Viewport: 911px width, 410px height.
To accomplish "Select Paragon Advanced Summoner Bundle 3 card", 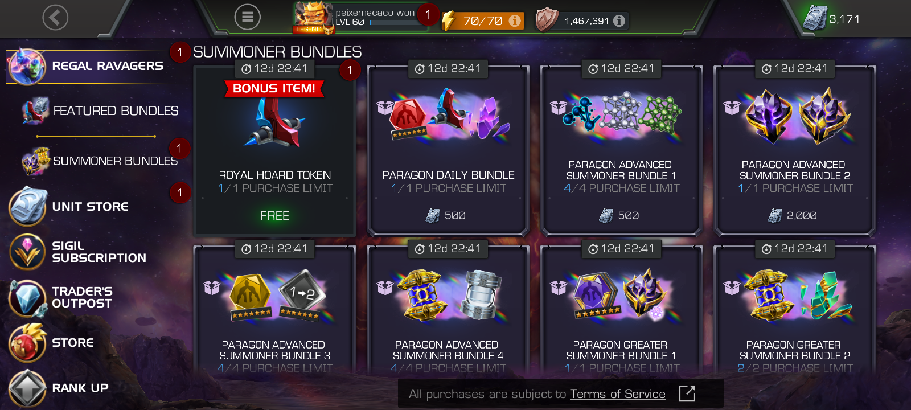I will [x=275, y=310].
